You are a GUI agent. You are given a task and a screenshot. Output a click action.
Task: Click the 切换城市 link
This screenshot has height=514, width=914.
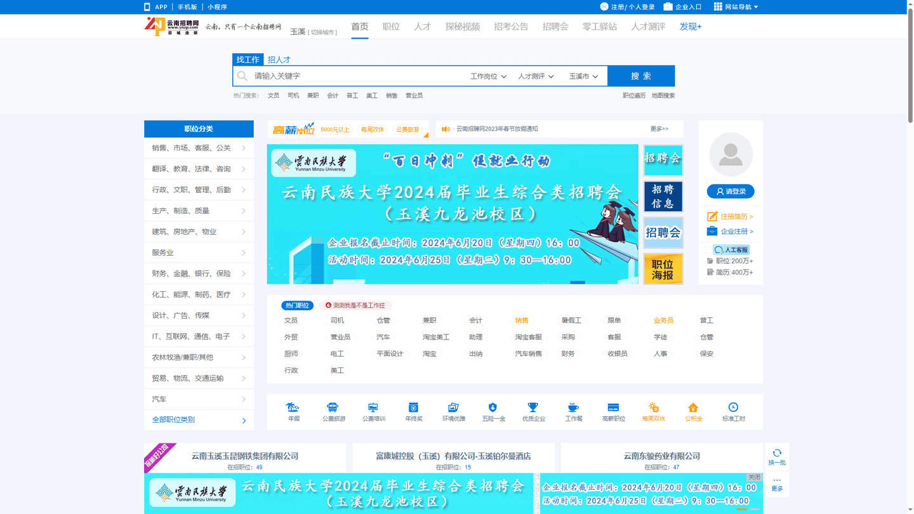[322, 32]
